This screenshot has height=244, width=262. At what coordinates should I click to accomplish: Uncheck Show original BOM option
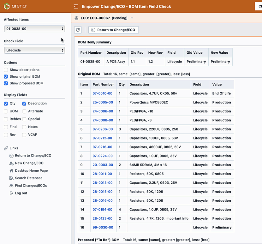tap(6, 77)
